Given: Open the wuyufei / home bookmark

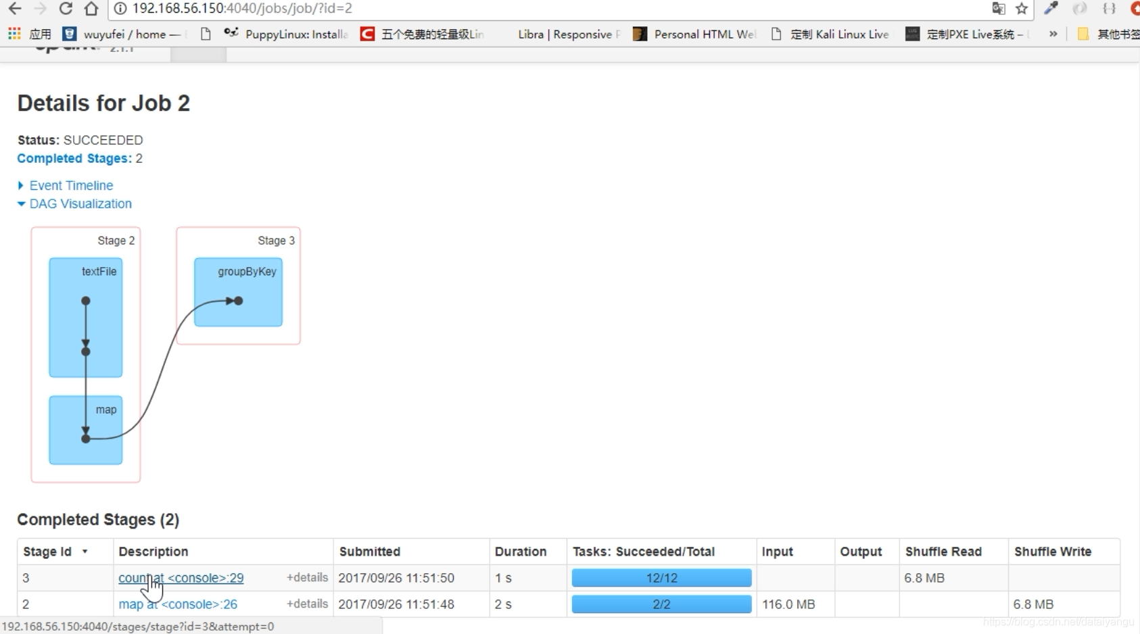Looking at the screenshot, I should 121,34.
